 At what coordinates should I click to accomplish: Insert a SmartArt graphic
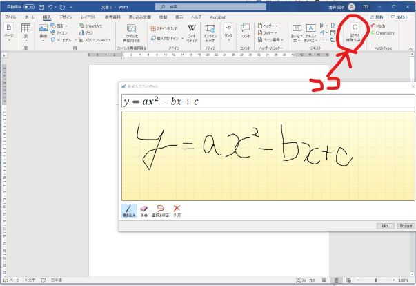(x=92, y=26)
